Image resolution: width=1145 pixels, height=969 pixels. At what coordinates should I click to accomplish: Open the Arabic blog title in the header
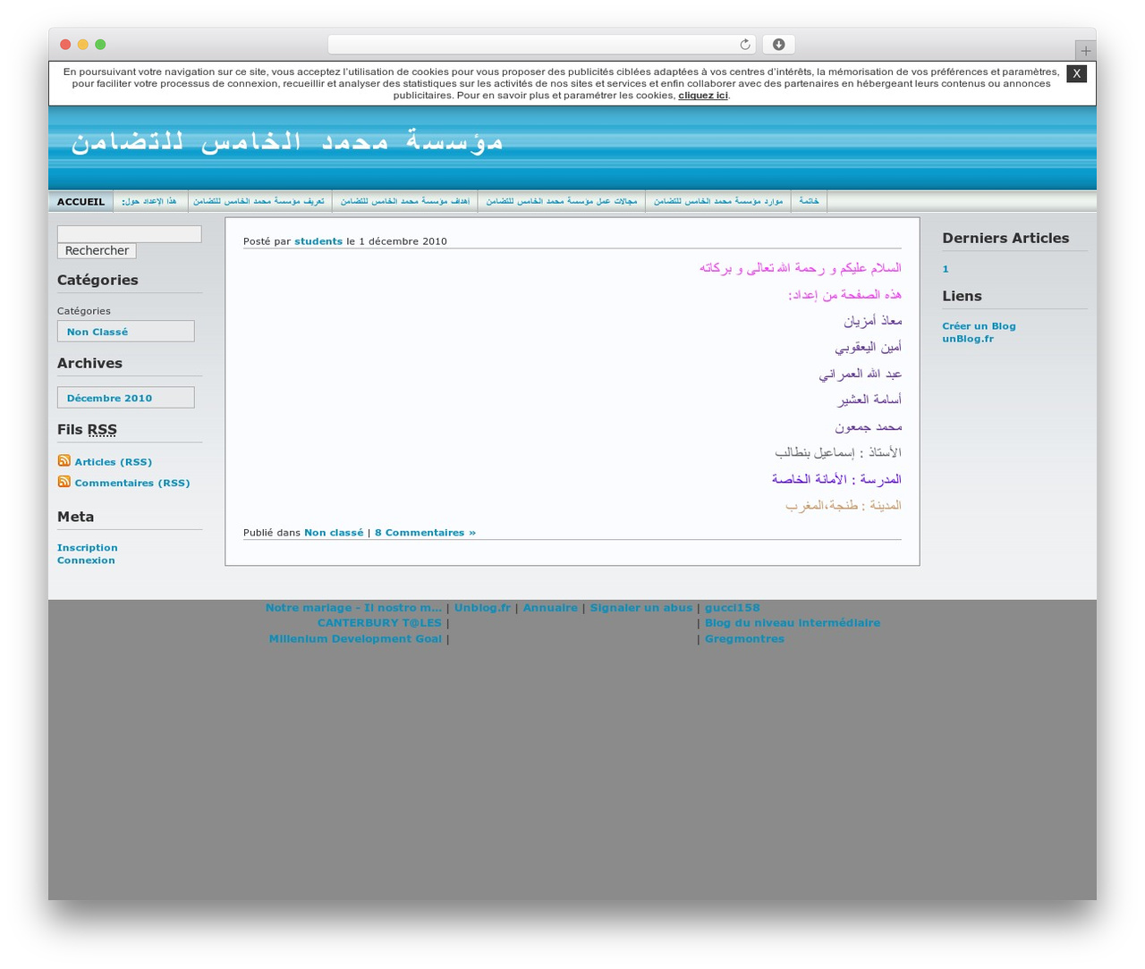(287, 141)
